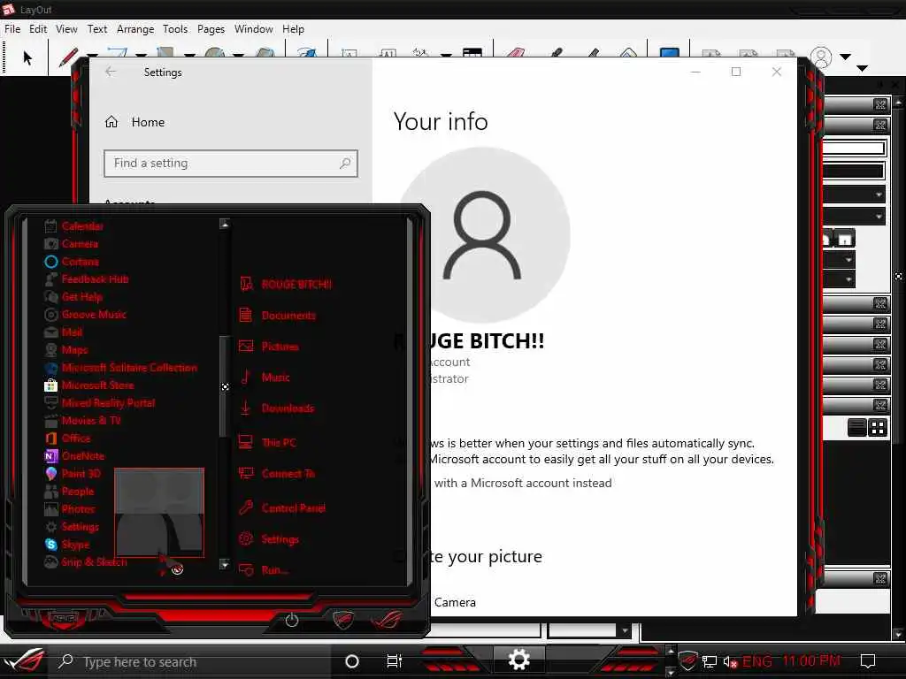This screenshot has width=906, height=679.
Task: Open the upper wide dropdown in right panel
Action: [x=854, y=195]
